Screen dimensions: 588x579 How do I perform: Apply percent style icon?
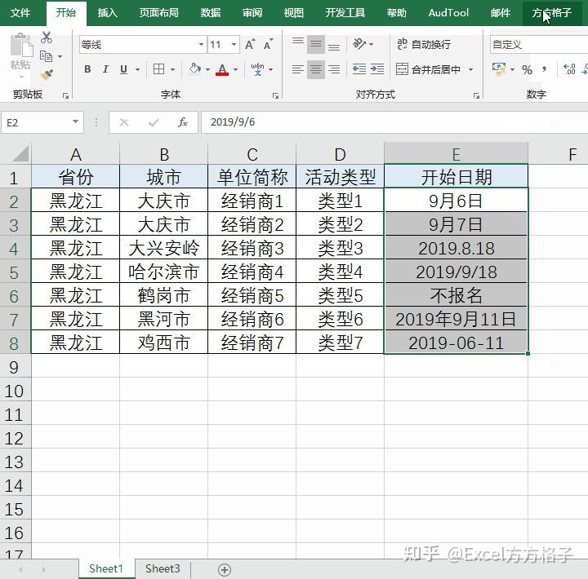pos(527,69)
